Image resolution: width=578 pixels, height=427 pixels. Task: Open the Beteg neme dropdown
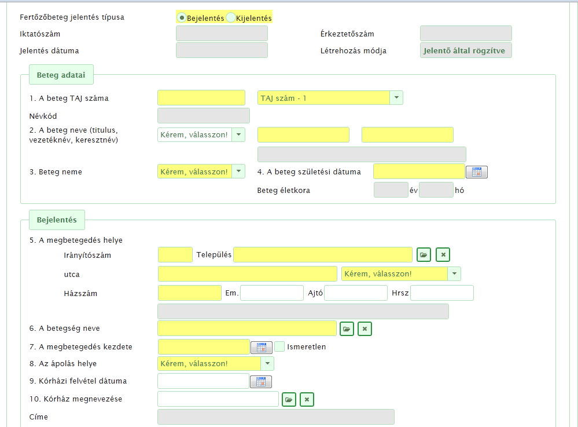point(238,171)
